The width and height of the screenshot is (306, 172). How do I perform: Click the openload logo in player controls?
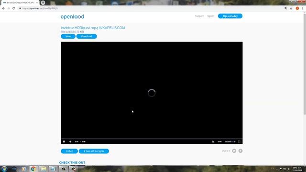[230, 141]
